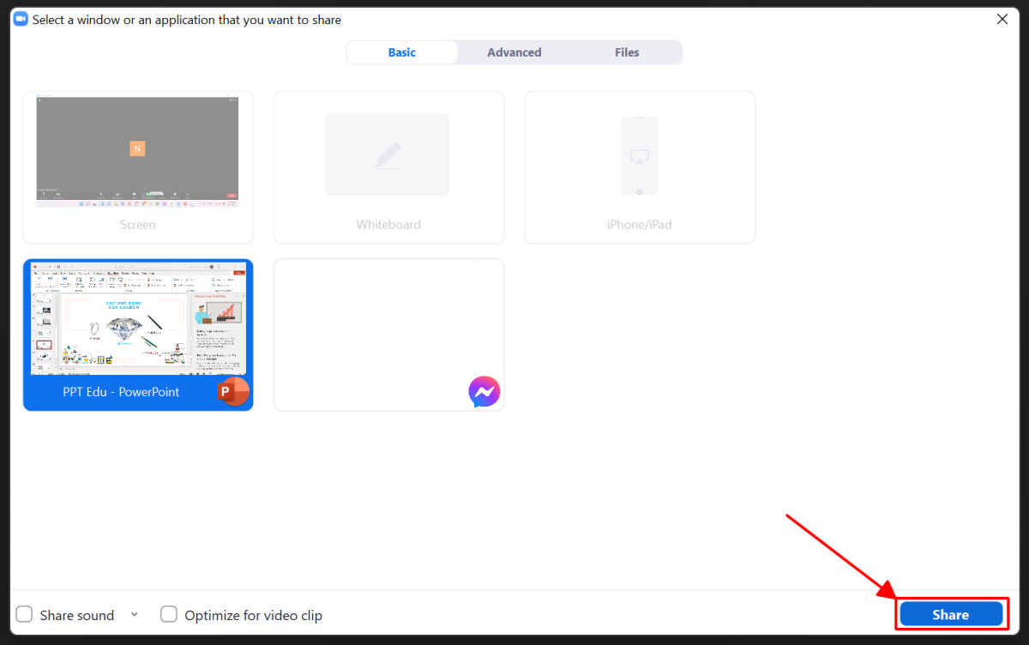The image size is (1029, 645).
Task: Click the "PPT Edu - PowerPoint" label
Action: tap(121, 392)
